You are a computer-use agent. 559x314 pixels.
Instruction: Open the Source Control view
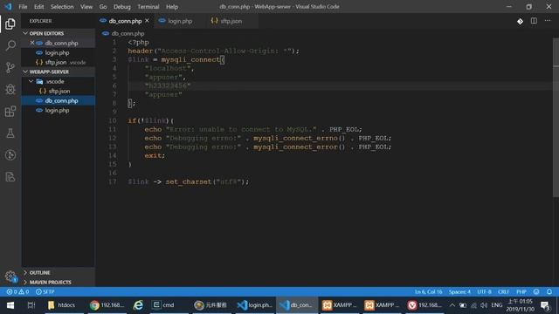click(x=10, y=67)
